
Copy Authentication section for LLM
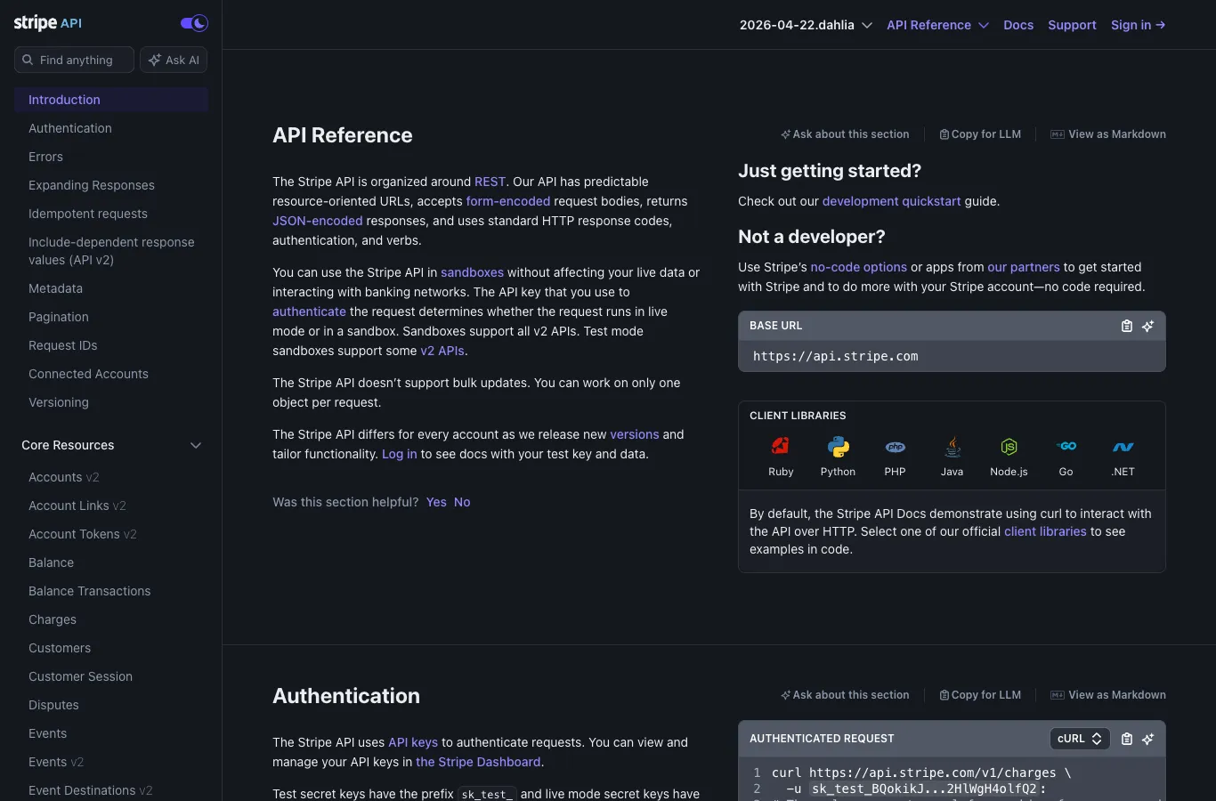[x=980, y=695]
